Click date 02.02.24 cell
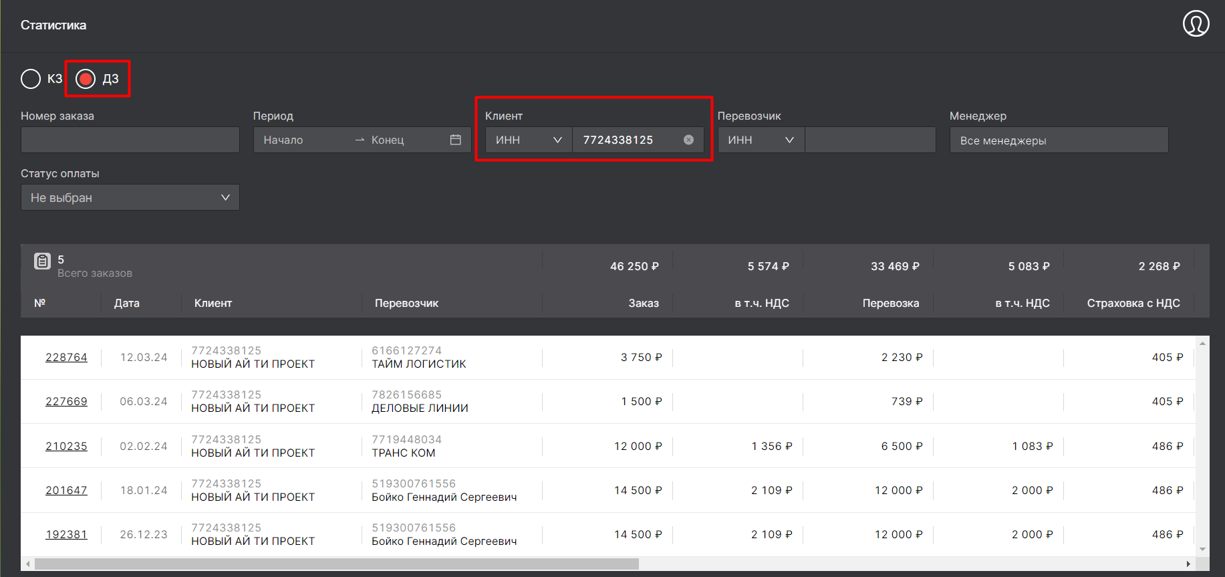Viewport: 1225px width, 577px height. tap(144, 446)
